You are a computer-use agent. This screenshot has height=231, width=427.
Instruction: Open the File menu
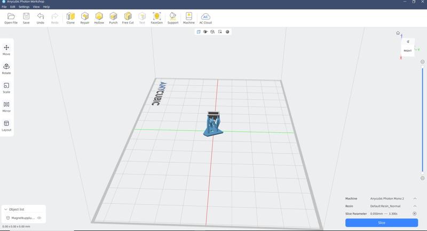pyautogui.click(x=4, y=7)
